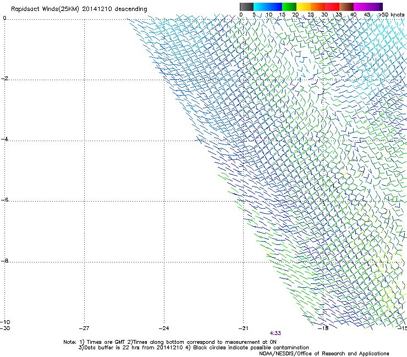Click the NOAA/NESDIS Office of Research credit
The width and height of the screenshot is (407, 357).
click(x=324, y=354)
